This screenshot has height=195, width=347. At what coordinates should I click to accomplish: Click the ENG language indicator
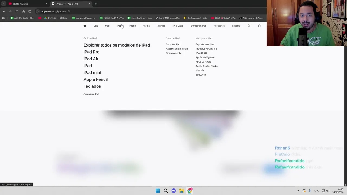pos(317,191)
